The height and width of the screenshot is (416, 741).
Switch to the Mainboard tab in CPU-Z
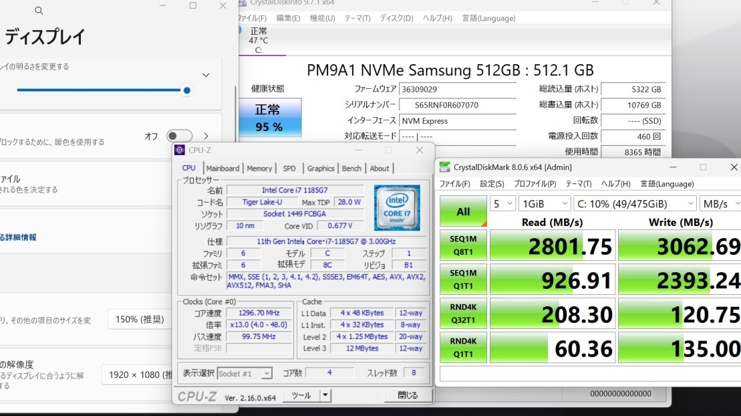tap(223, 169)
